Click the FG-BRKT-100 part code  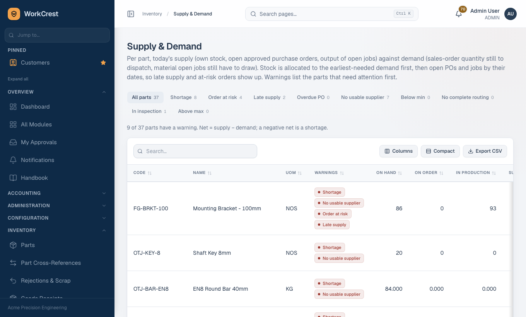151,208
